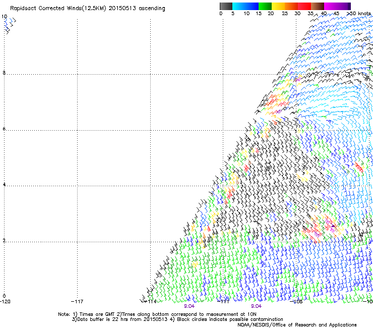The image size is (373, 328).
Task: Select the orange 25–30 knots legend swatch
Action: tap(291, 6)
